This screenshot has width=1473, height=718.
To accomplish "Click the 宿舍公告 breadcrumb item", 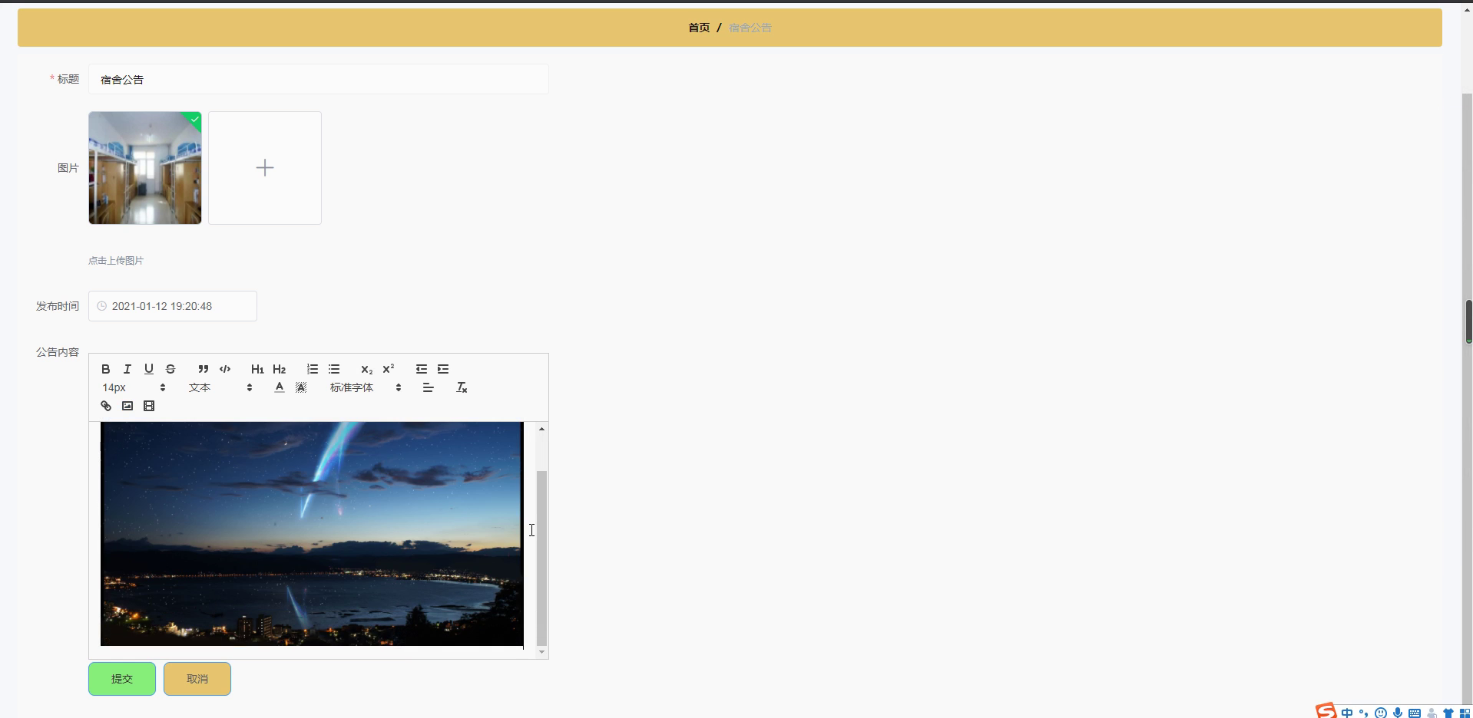I will pyautogui.click(x=750, y=28).
